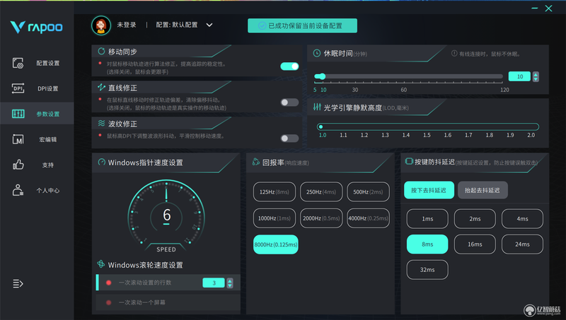Click the check icon in the saved notification
566x320 pixels.
click(x=262, y=26)
